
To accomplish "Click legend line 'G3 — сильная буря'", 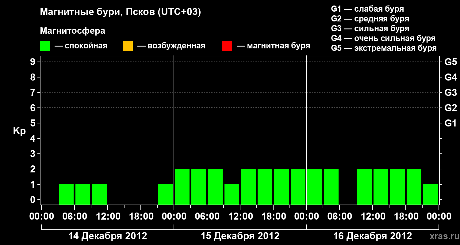I will coord(370,28).
